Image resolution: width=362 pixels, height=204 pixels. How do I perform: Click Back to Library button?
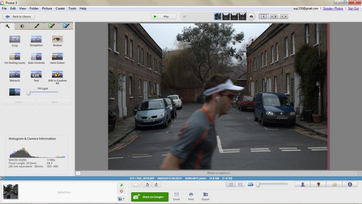coord(18,16)
